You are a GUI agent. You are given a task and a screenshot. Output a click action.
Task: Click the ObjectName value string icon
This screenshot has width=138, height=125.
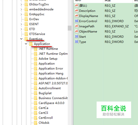pyautogui.click(x=76, y=31)
